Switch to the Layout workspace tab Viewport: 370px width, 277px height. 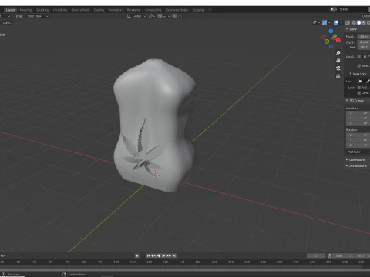(x=10, y=10)
